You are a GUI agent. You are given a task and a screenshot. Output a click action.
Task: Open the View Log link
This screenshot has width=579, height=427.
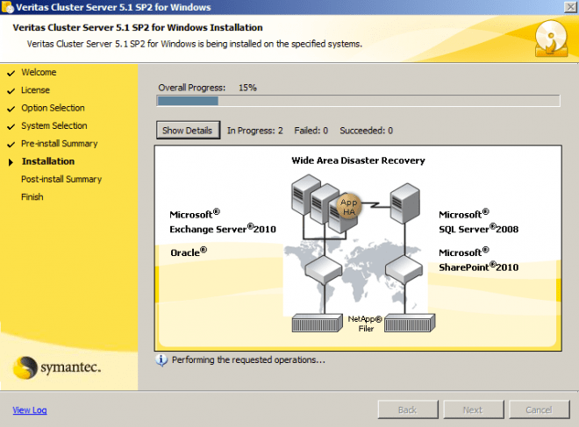tap(30, 410)
